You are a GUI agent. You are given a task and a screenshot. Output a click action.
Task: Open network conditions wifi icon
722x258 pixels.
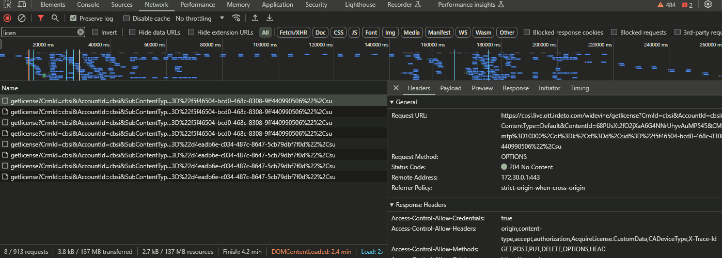[237, 18]
